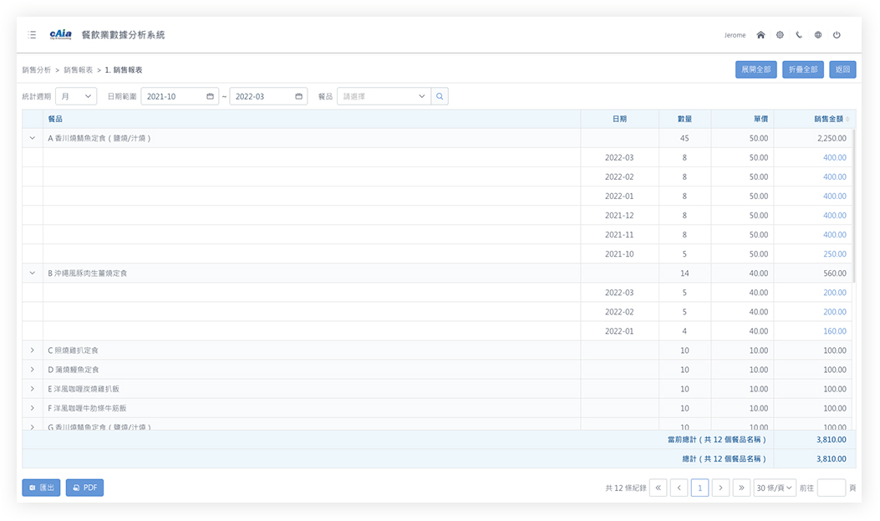
Task: Click 當前總計 amount 3,810.00
Action: (x=832, y=440)
